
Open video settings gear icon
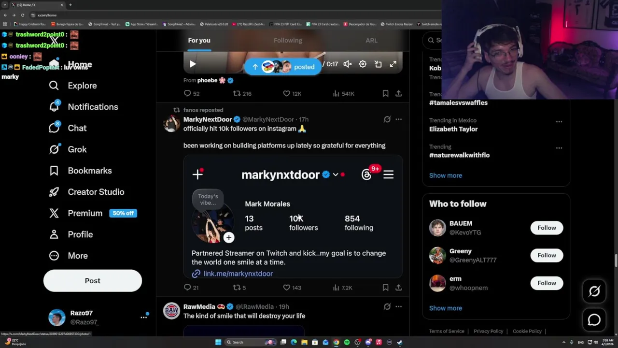coord(363,64)
